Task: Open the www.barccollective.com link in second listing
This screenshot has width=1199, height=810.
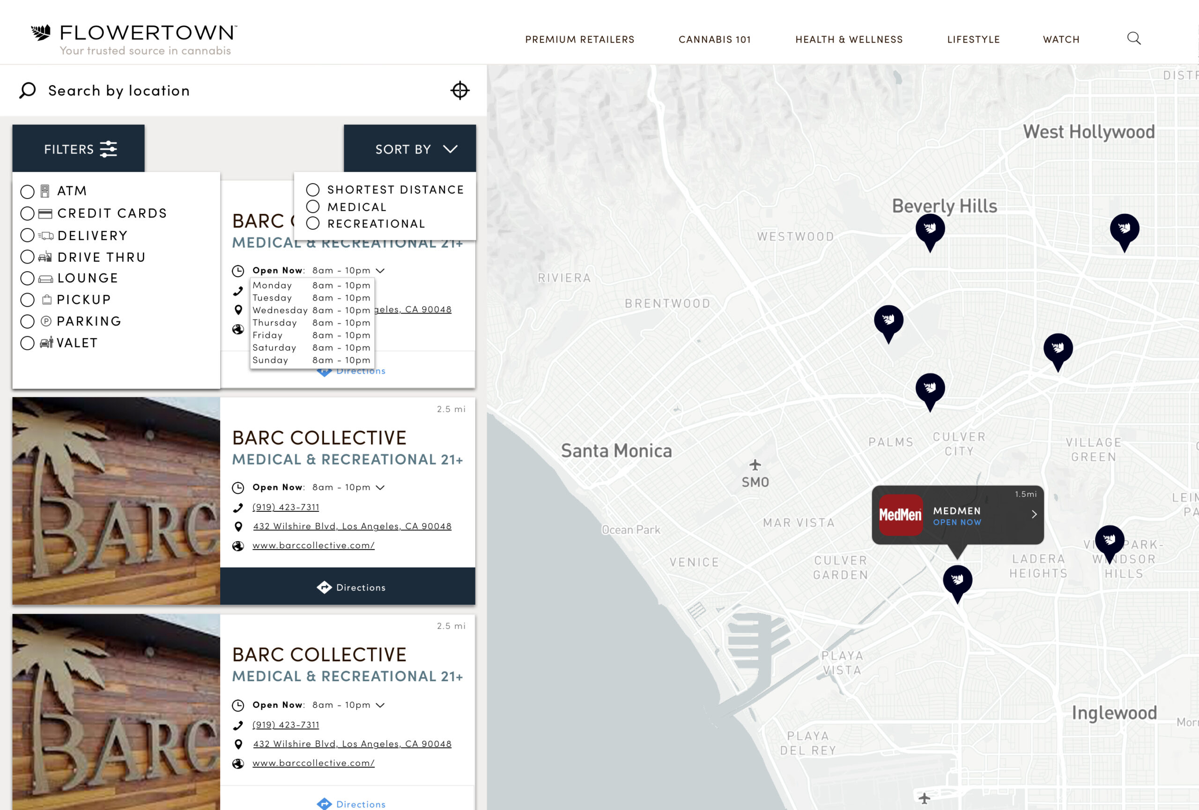Action: click(x=313, y=545)
